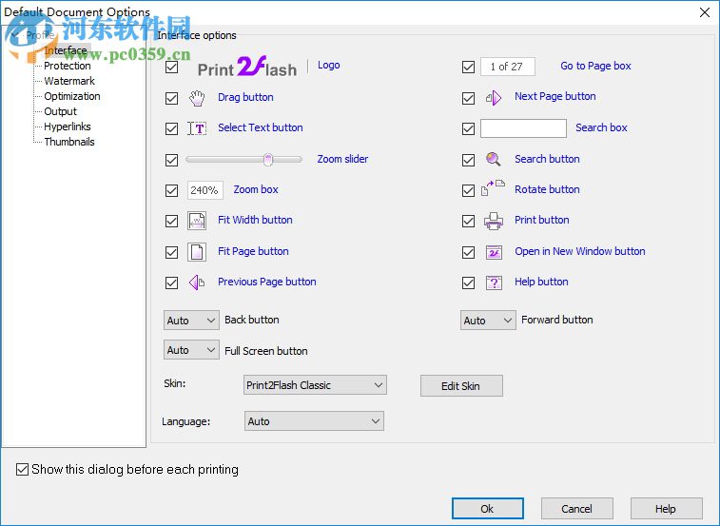Click the Search magnifier icon
The width and height of the screenshot is (720, 526).
pos(494,160)
